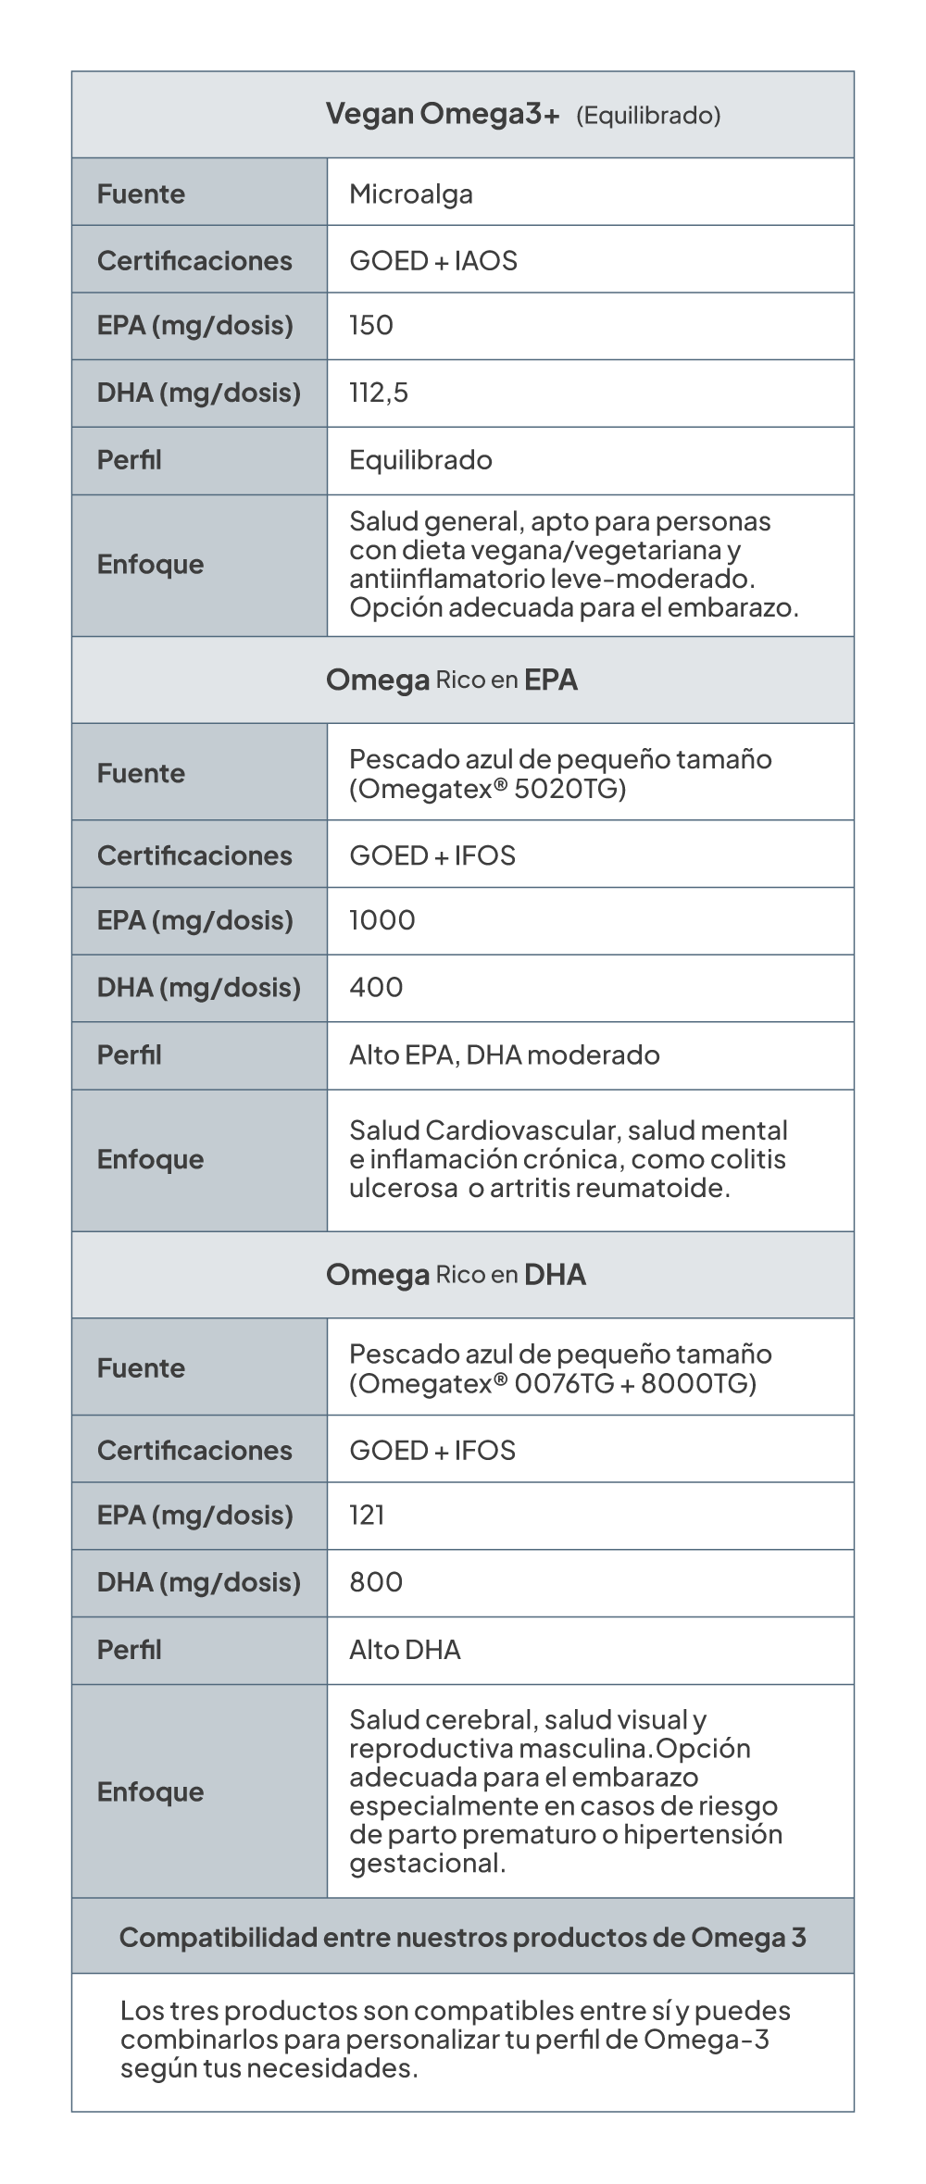Click the Compatibilidad entre nuestros productos heading
This screenshot has width=926, height=2184.
tap(462, 1938)
